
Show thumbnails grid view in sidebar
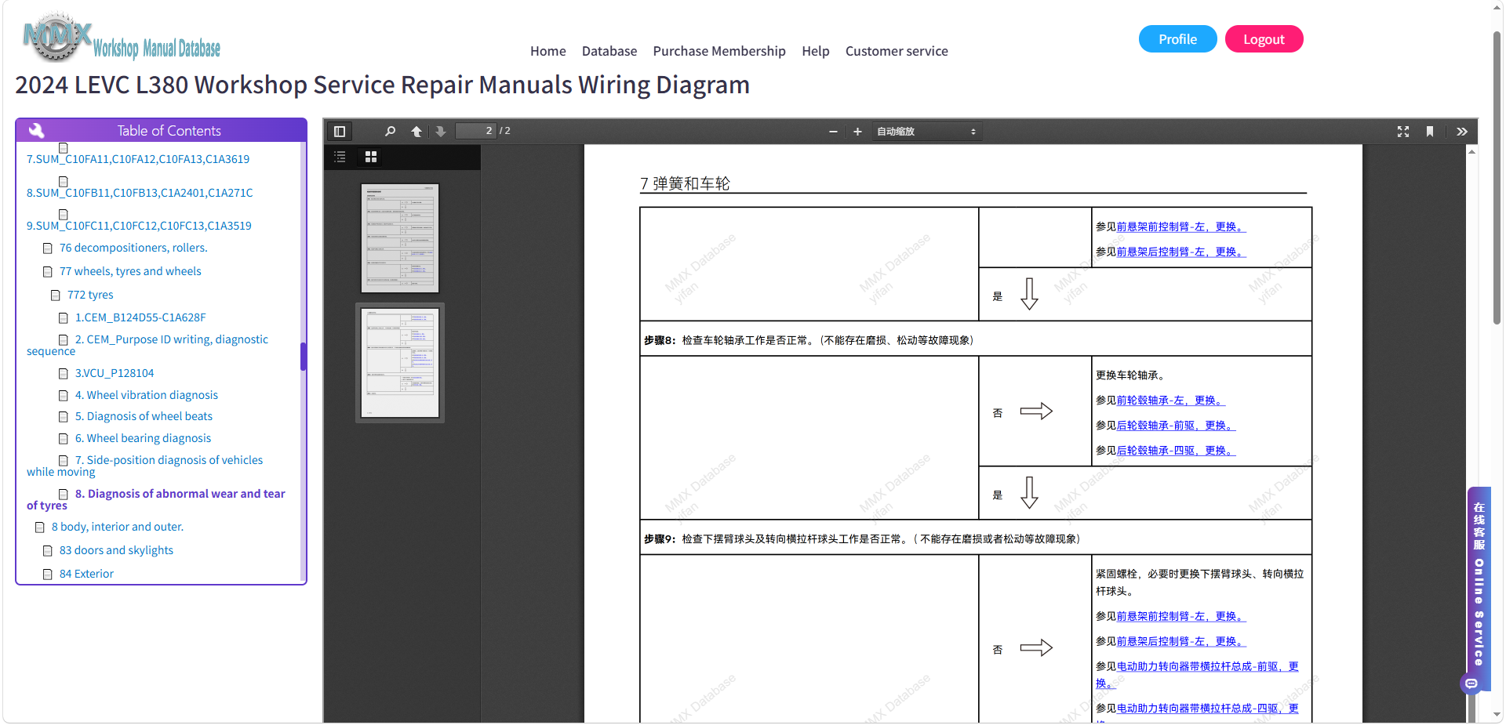[371, 157]
